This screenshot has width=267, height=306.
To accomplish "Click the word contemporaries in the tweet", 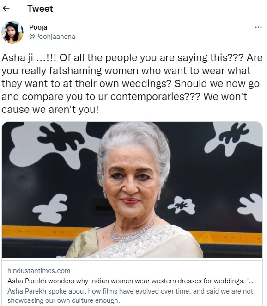I will coord(147,97).
